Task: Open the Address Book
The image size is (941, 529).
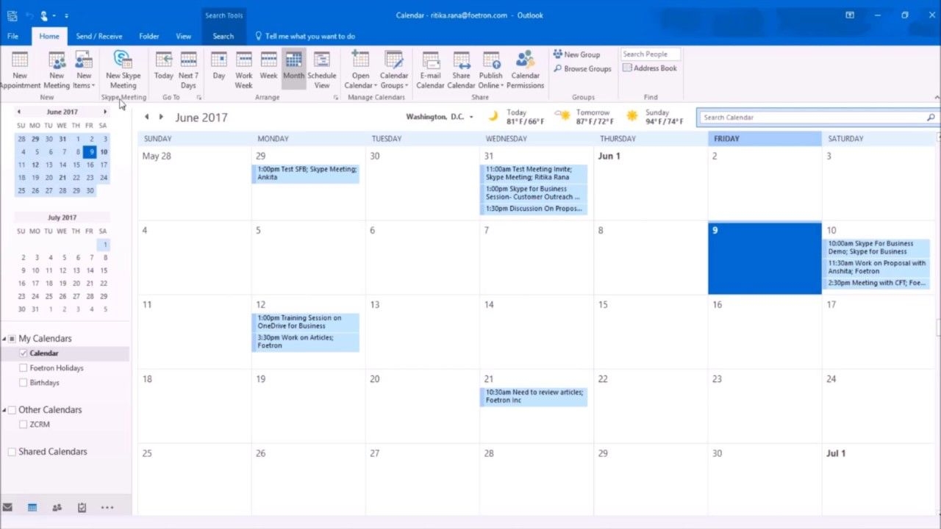Action: coord(650,68)
